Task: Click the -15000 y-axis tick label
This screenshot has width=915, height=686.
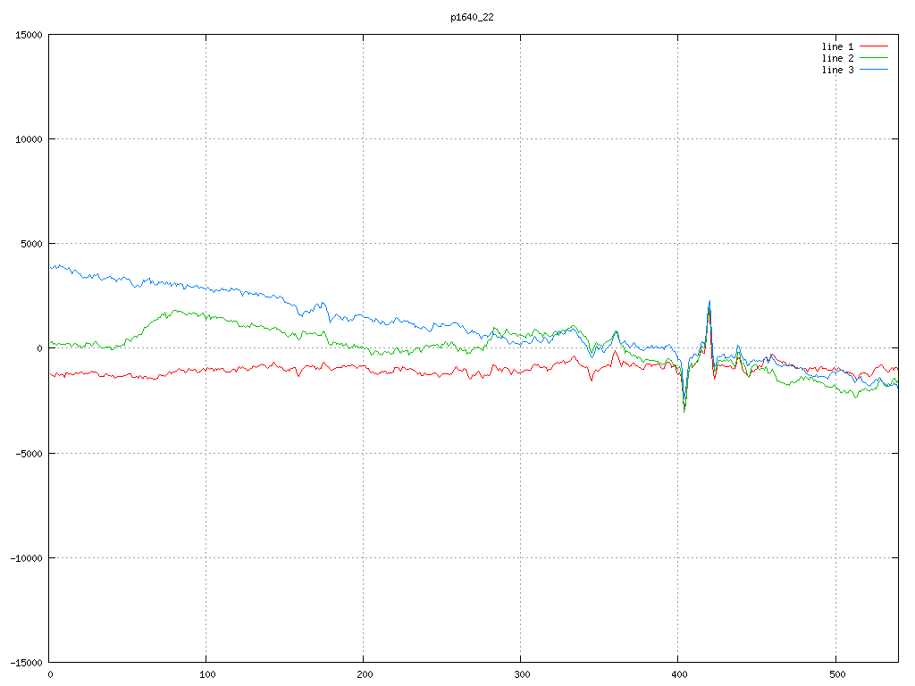Action: tap(26, 662)
